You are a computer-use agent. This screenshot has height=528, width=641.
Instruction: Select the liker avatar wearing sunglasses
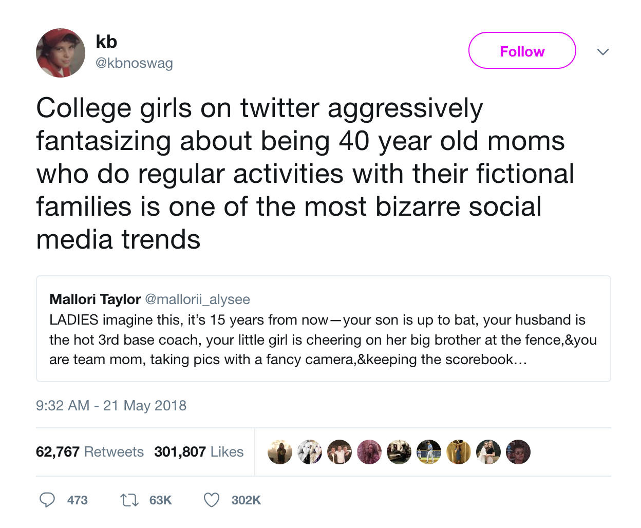pyautogui.click(x=518, y=452)
